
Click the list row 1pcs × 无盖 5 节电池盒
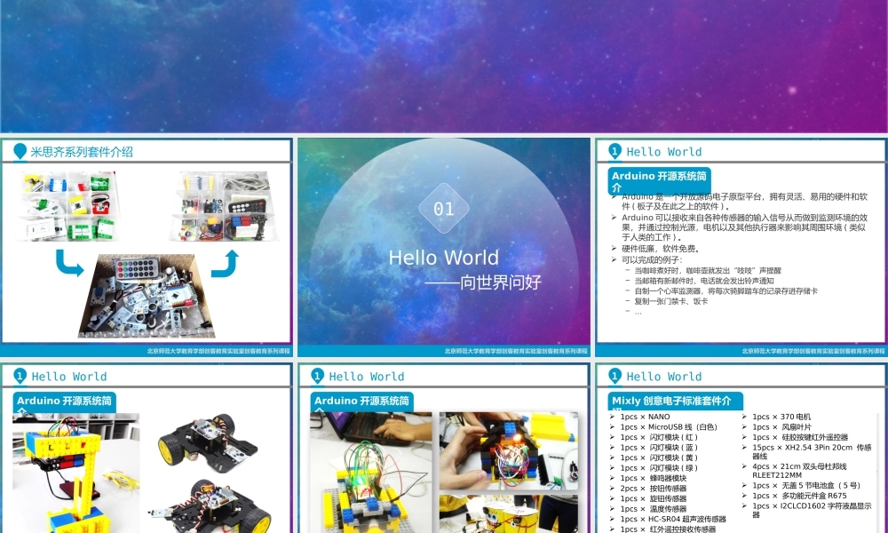coord(806,485)
